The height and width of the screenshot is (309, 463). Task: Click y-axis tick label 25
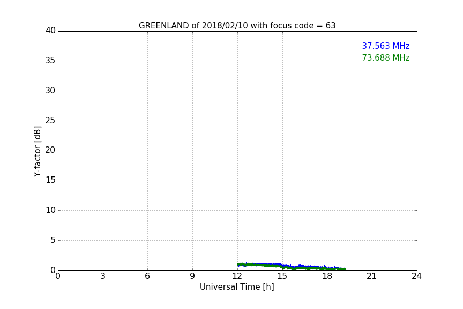(50, 120)
